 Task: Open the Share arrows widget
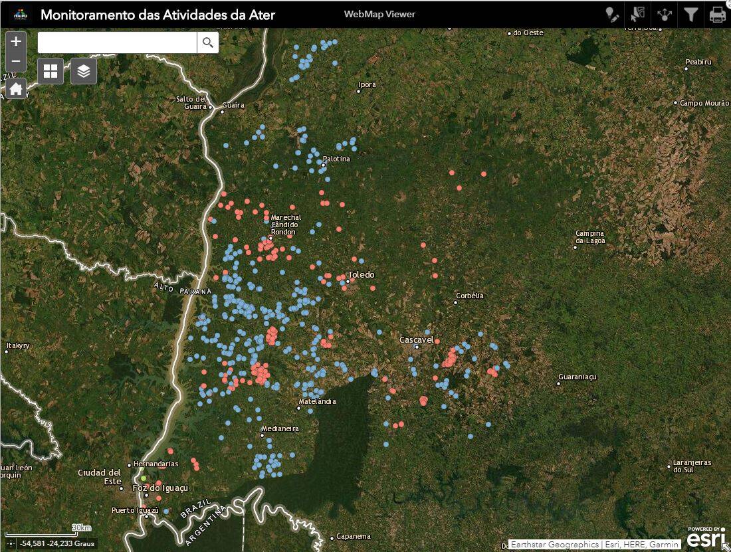tap(665, 15)
